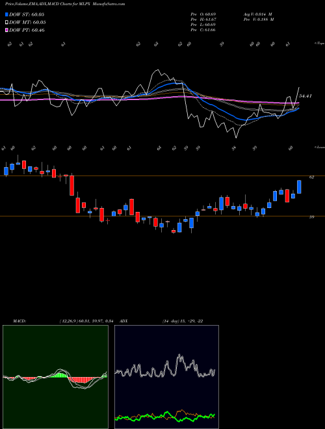Click the '<Lows' label at the right edge
The image size is (325, 429).
coord(319,147)
